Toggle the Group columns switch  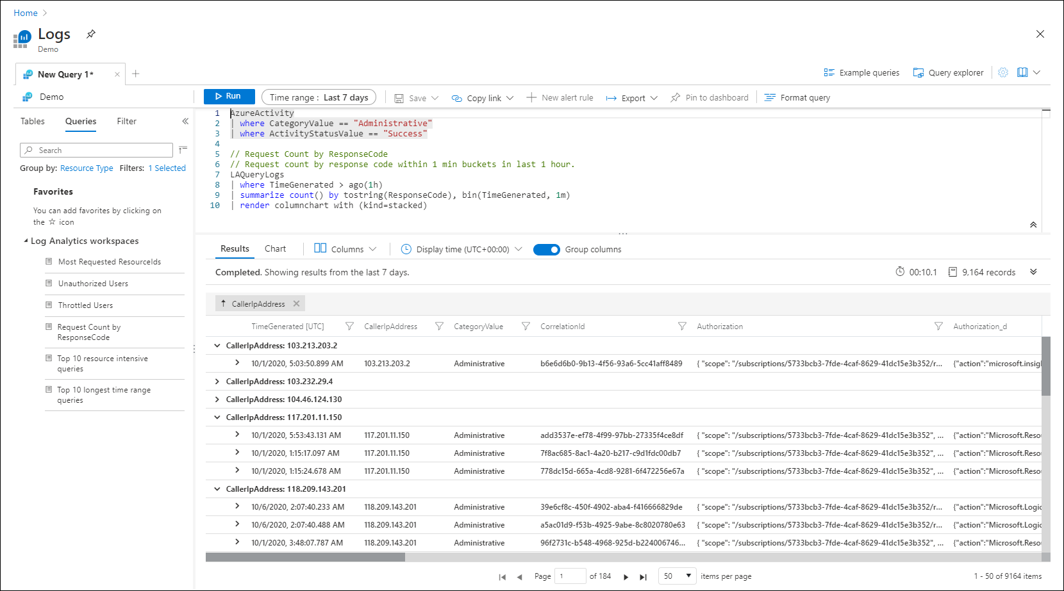point(547,250)
